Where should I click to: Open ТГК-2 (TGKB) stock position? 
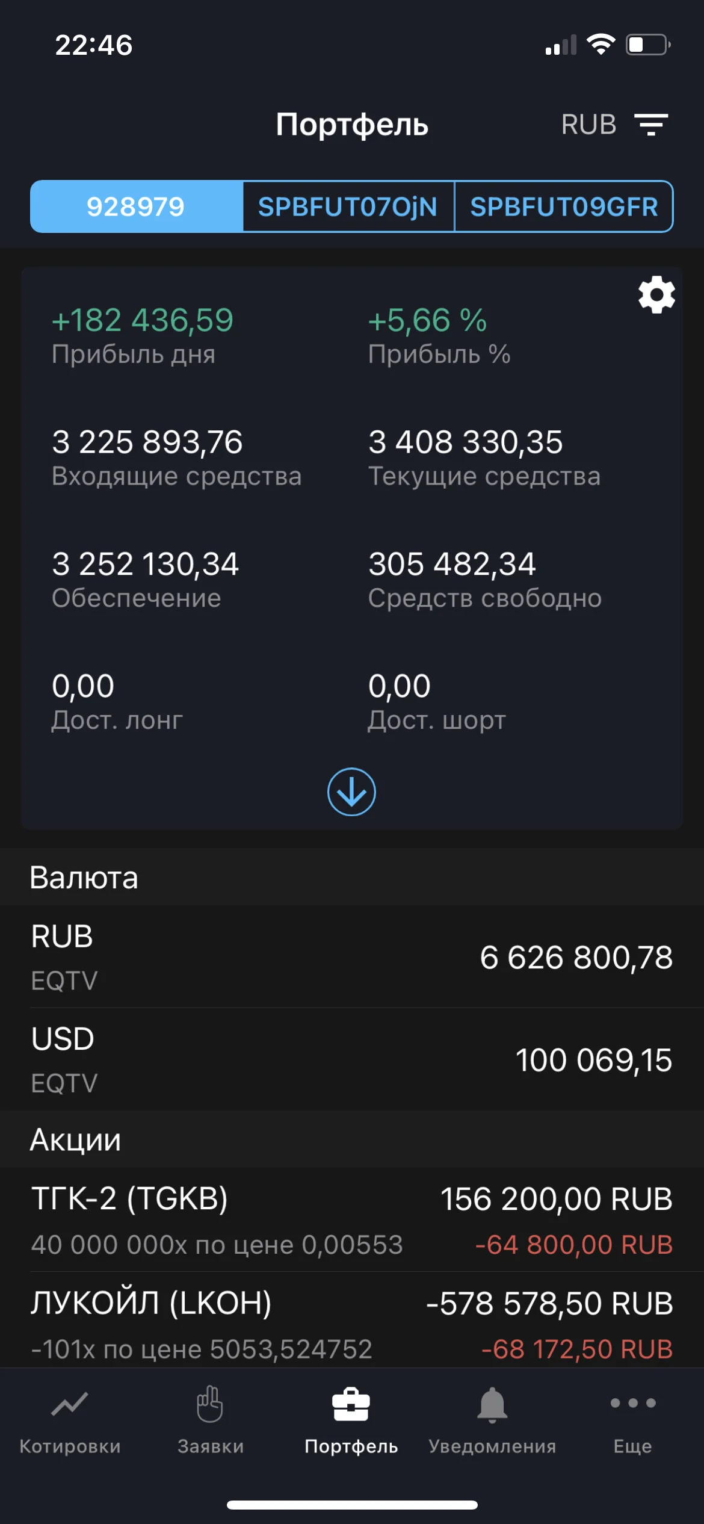pyautogui.click(x=352, y=1219)
